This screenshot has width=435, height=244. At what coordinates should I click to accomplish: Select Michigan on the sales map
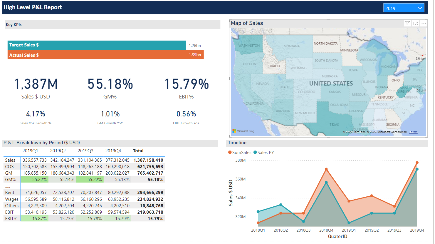point(388,67)
